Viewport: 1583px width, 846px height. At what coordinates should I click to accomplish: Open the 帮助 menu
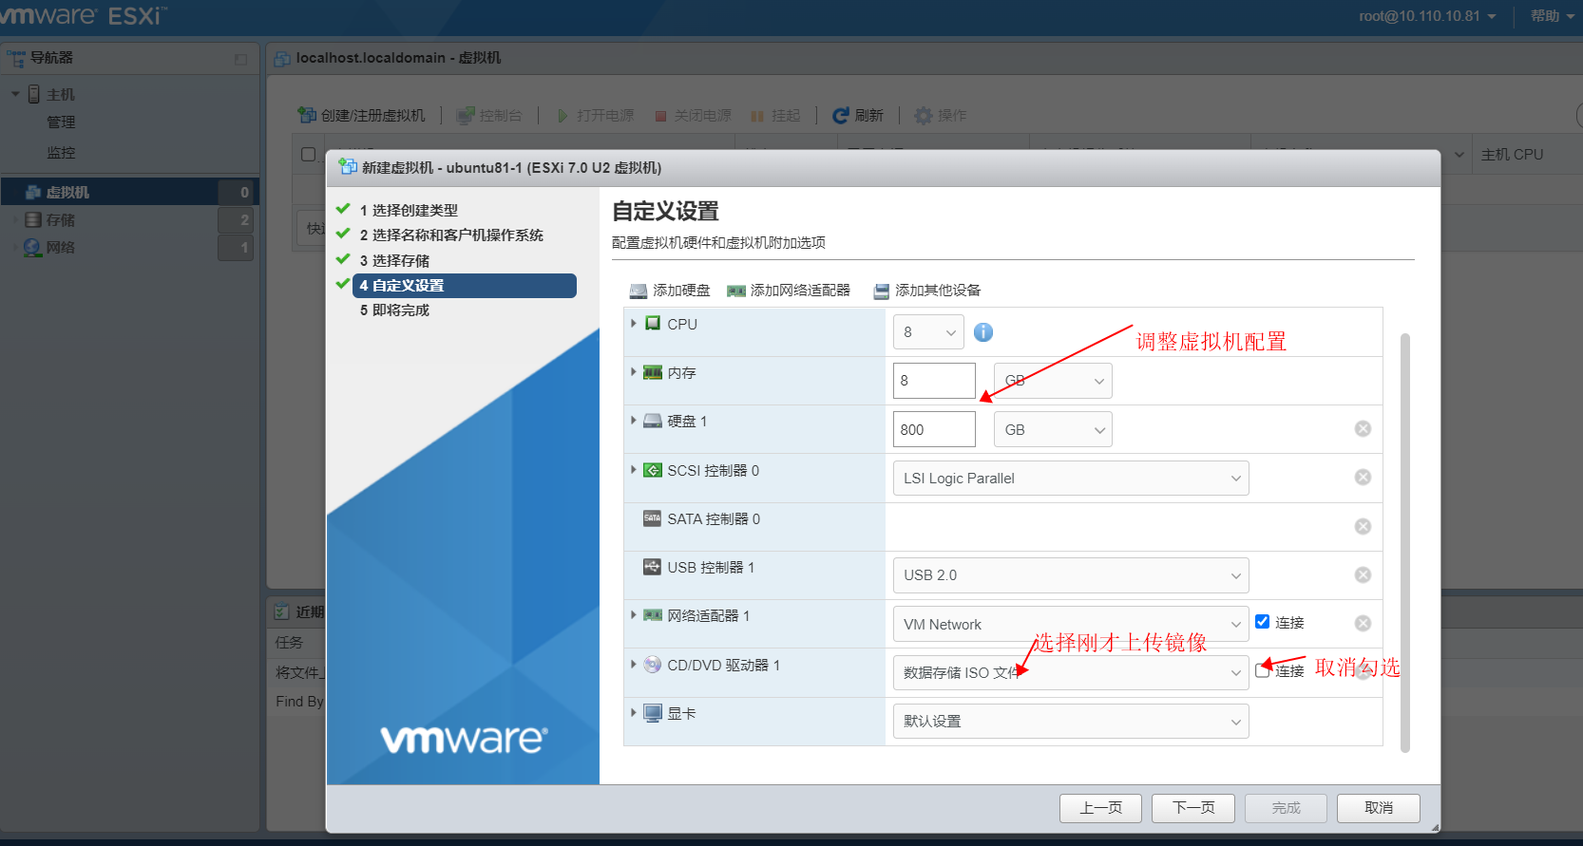(1552, 16)
